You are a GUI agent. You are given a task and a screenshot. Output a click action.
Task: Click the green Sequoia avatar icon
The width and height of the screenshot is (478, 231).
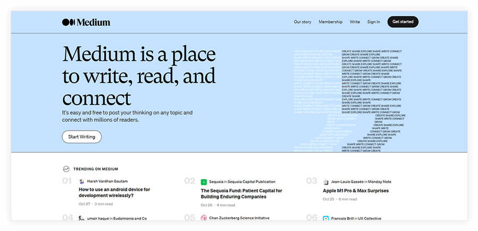coord(204,182)
